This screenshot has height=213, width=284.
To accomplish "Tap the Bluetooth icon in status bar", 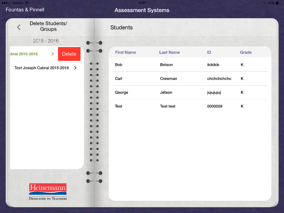I will click(x=264, y=2).
